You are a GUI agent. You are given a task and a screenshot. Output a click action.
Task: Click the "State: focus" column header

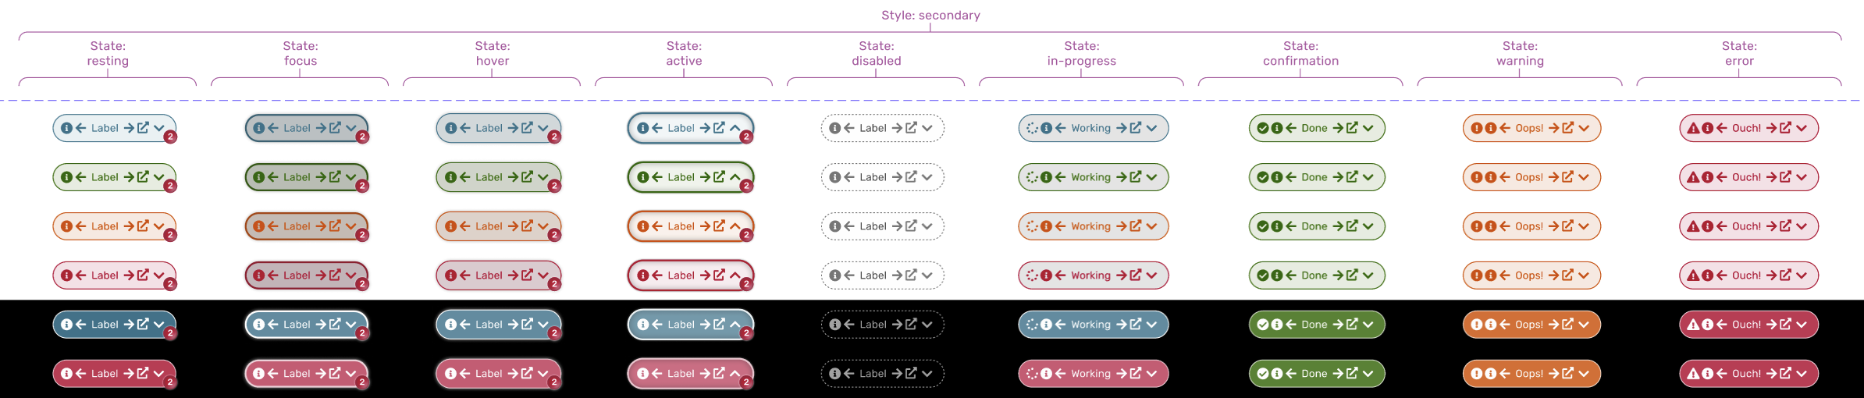pyautogui.click(x=301, y=53)
